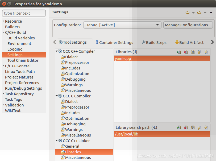216x161 pixels.
Task: Move library up in Libraries (-l) toolbar
Action: click(199, 52)
